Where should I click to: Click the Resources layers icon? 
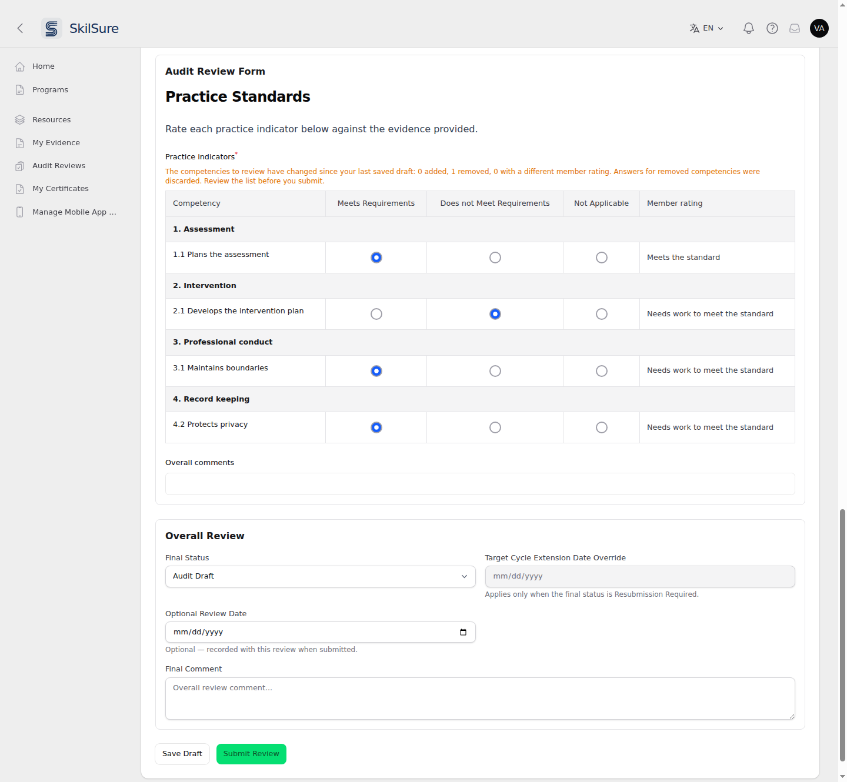pyautogui.click(x=20, y=120)
